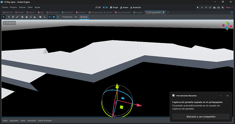
Task: Toggle preview sunlight button
Action: click(x=50, y=17)
